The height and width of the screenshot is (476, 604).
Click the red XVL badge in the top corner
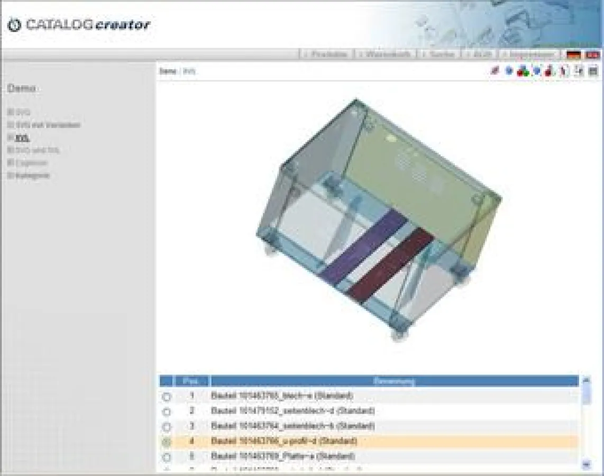tap(593, 53)
